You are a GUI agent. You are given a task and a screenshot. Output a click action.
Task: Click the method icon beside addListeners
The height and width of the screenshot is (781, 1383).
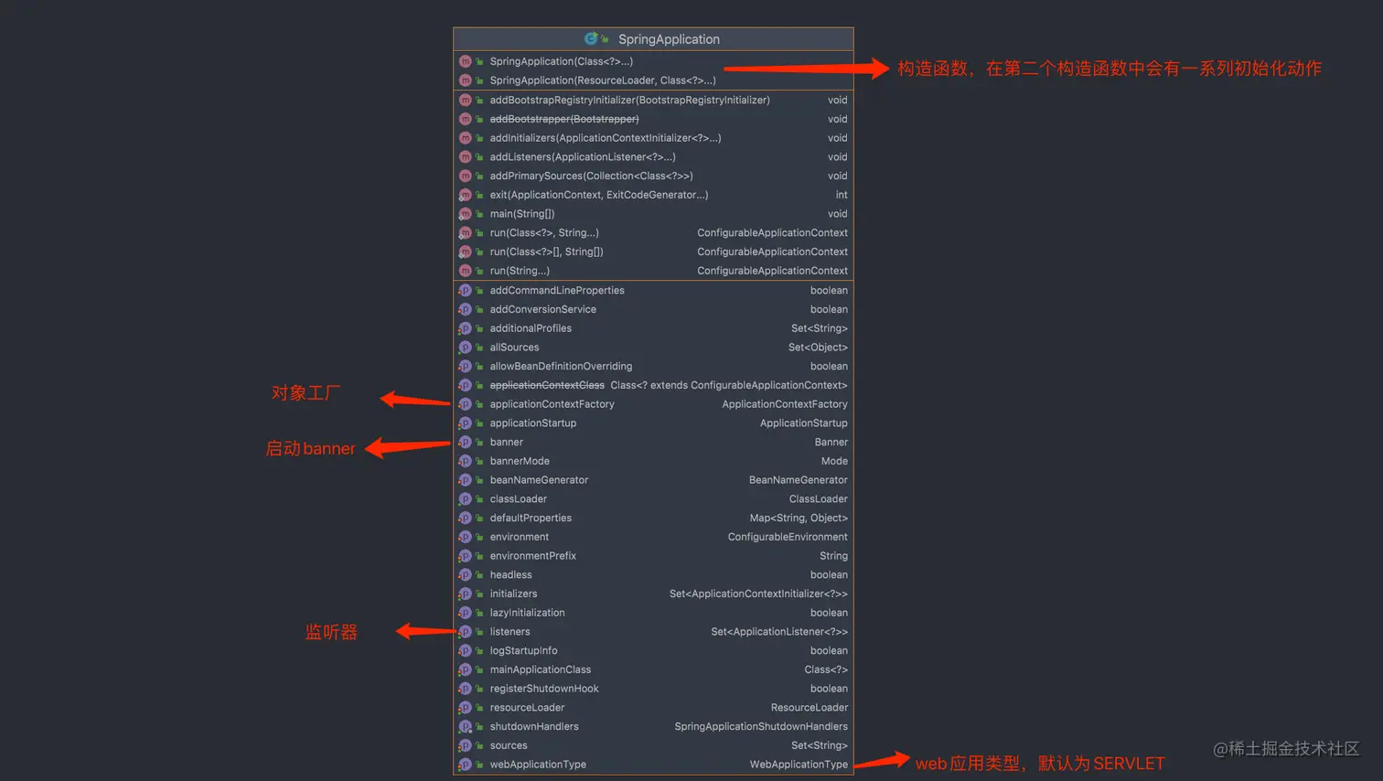pos(465,157)
